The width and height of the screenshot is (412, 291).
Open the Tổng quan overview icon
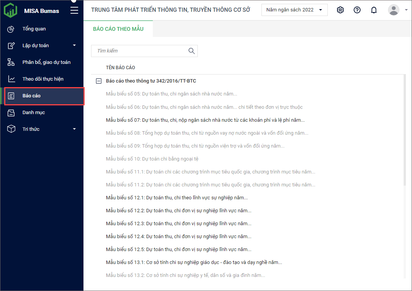11,29
